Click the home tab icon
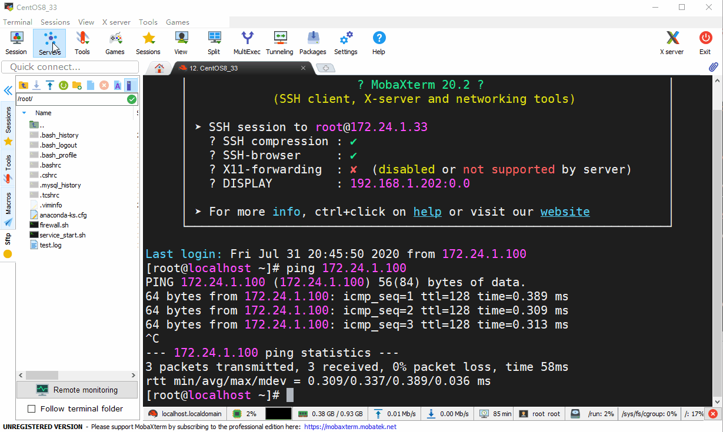Image resolution: width=723 pixels, height=432 pixels. [159, 68]
